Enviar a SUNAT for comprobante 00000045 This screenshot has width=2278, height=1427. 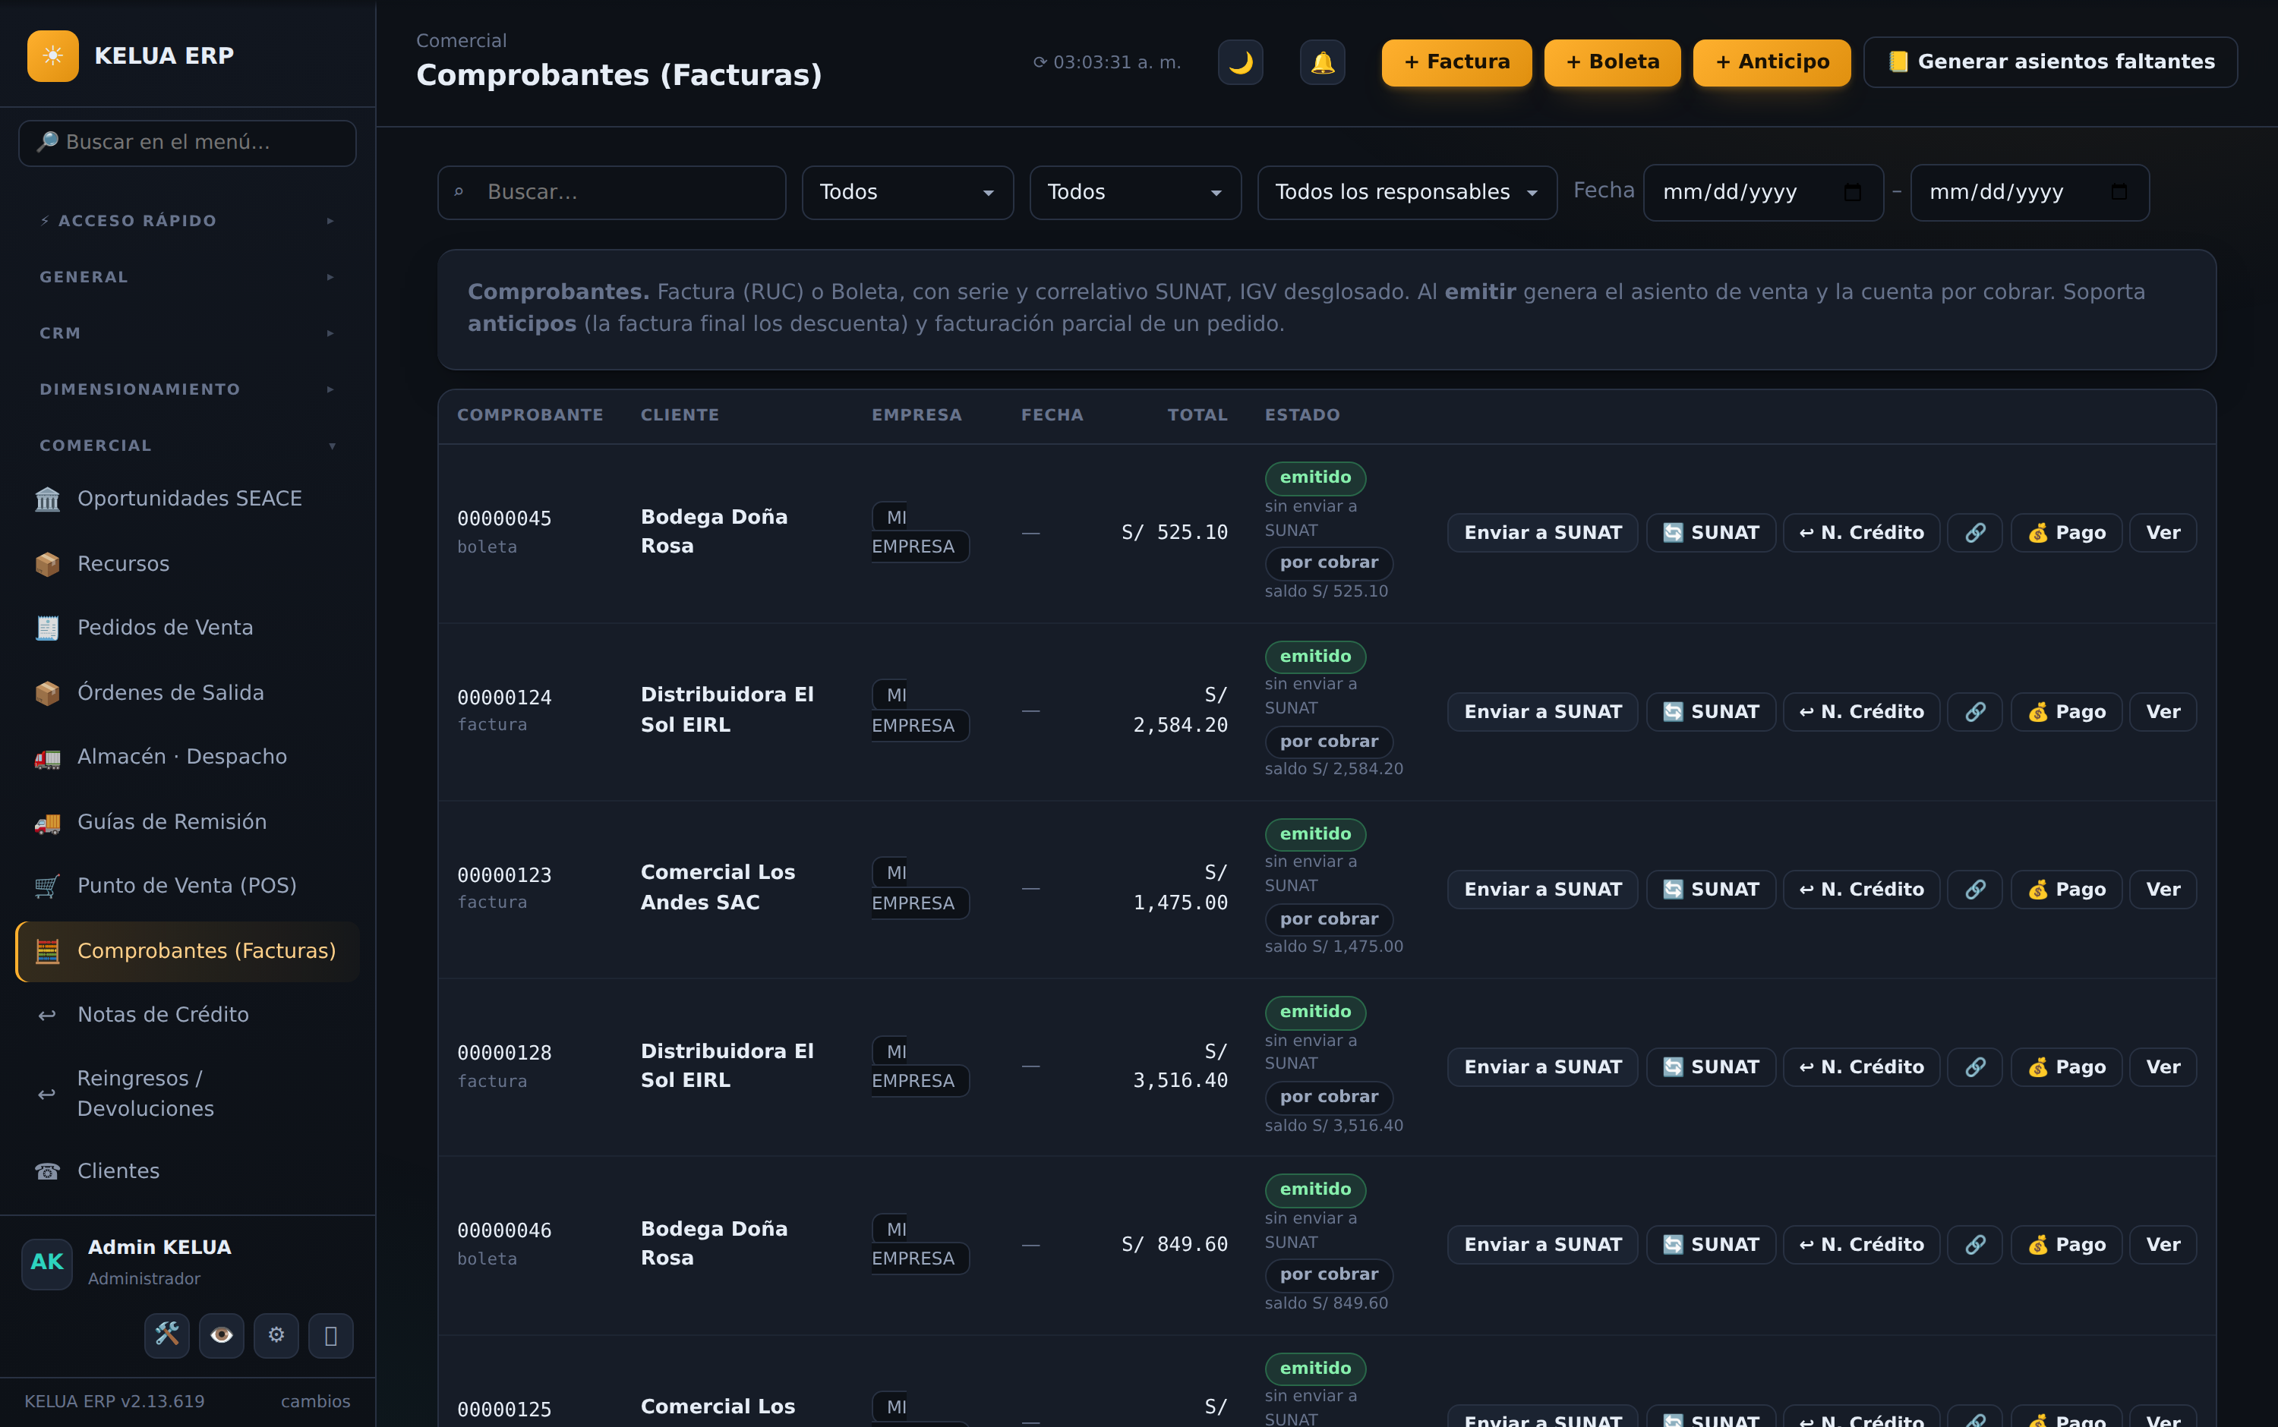pyautogui.click(x=1542, y=532)
